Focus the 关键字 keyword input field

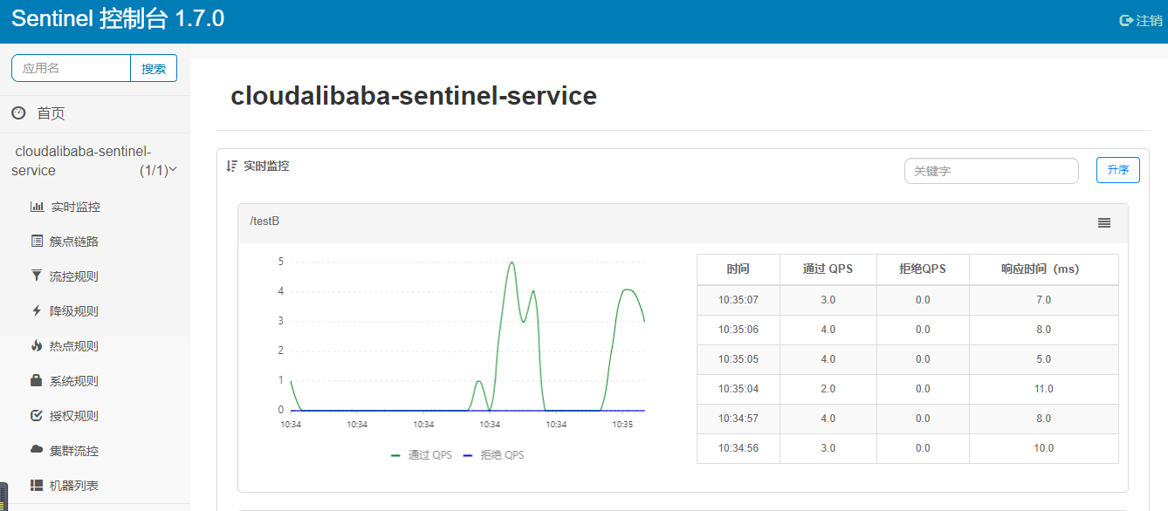click(991, 171)
